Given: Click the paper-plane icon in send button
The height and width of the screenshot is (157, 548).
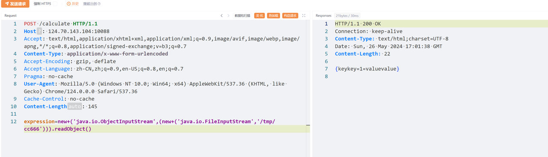Looking at the screenshot, I should coord(7,3).
